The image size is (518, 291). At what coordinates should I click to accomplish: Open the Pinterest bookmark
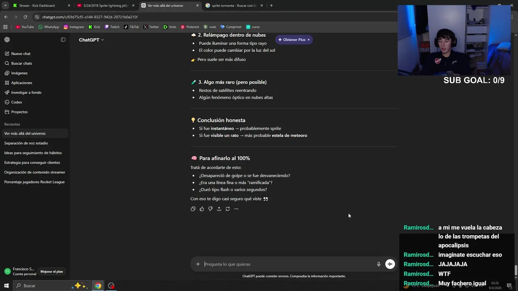(x=190, y=27)
